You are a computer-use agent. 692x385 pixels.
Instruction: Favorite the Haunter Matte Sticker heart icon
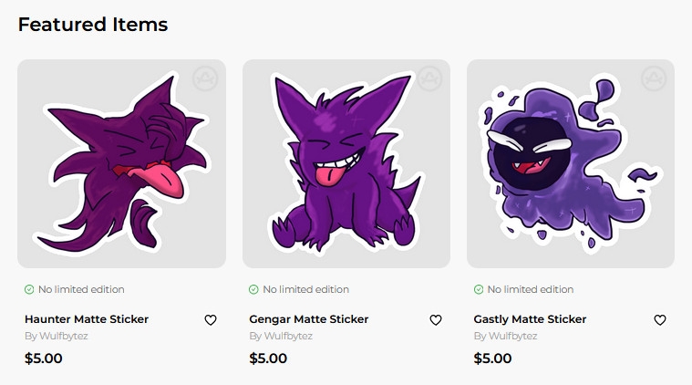(211, 320)
